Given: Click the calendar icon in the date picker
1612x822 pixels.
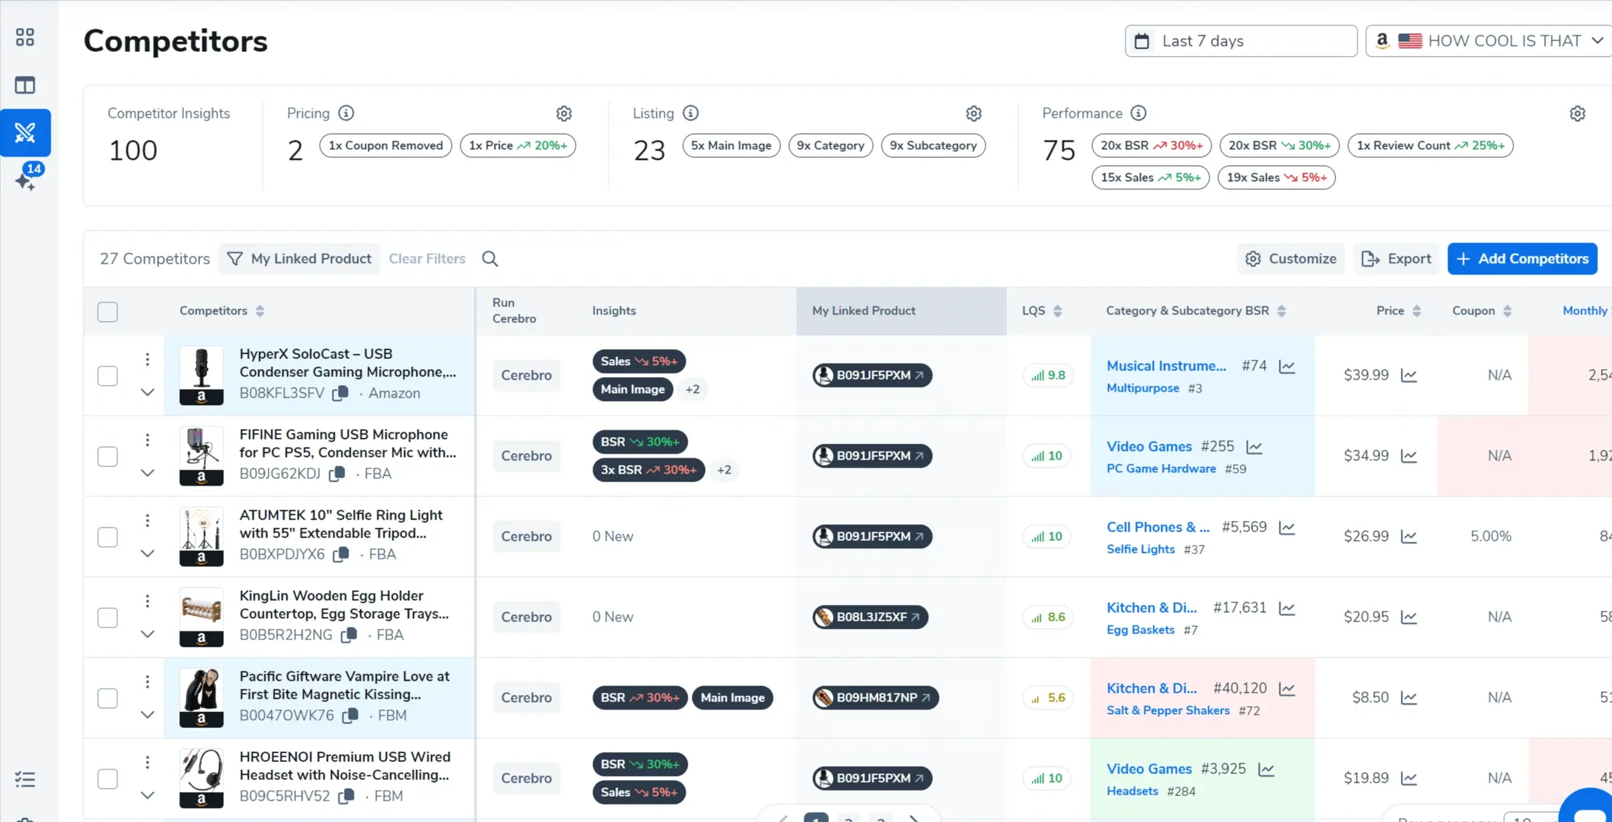Looking at the screenshot, I should pos(1142,41).
